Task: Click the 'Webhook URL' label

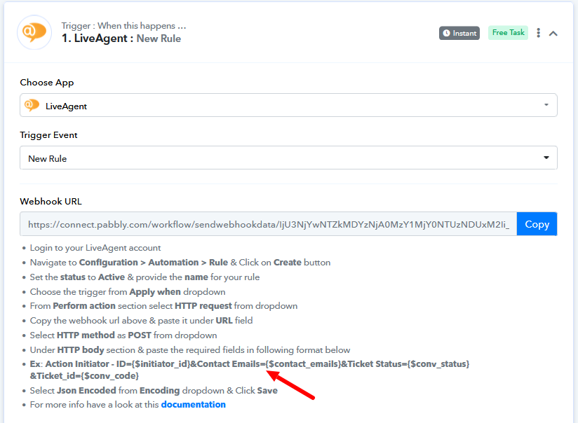Action: point(51,202)
